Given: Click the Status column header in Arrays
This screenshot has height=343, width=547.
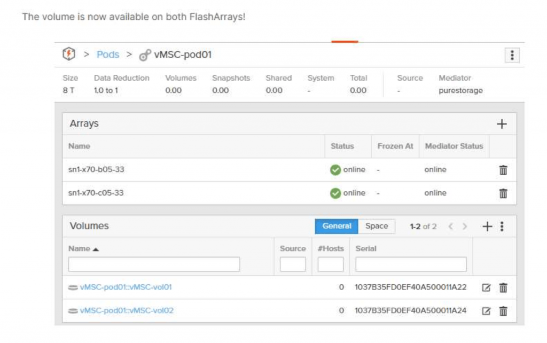Looking at the screenshot, I should (x=342, y=146).
